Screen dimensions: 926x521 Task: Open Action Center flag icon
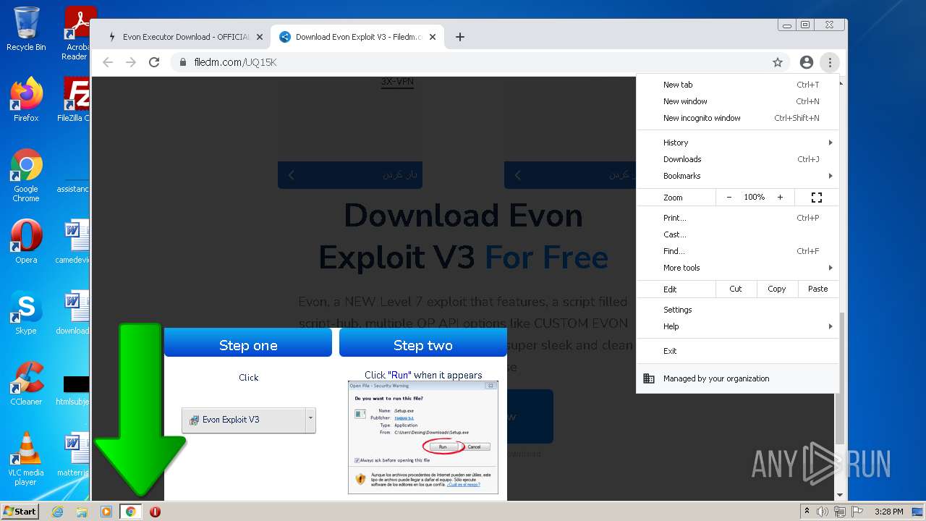click(857, 512)
